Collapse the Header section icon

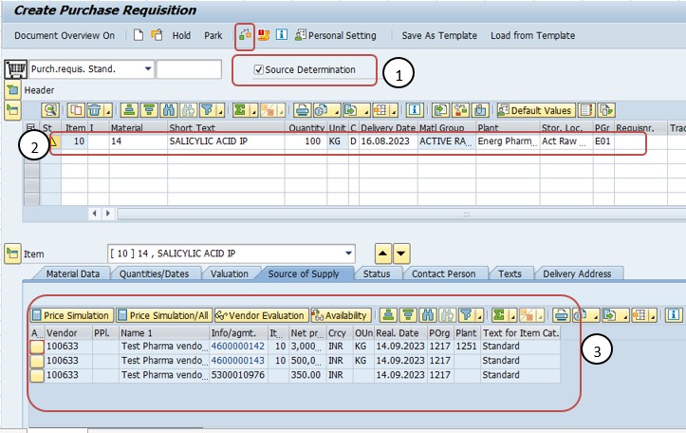(12, 90)
